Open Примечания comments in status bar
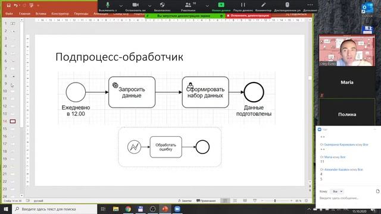This screenshot has height=214, width=381. pyautogui.click(x=206, y=201)
